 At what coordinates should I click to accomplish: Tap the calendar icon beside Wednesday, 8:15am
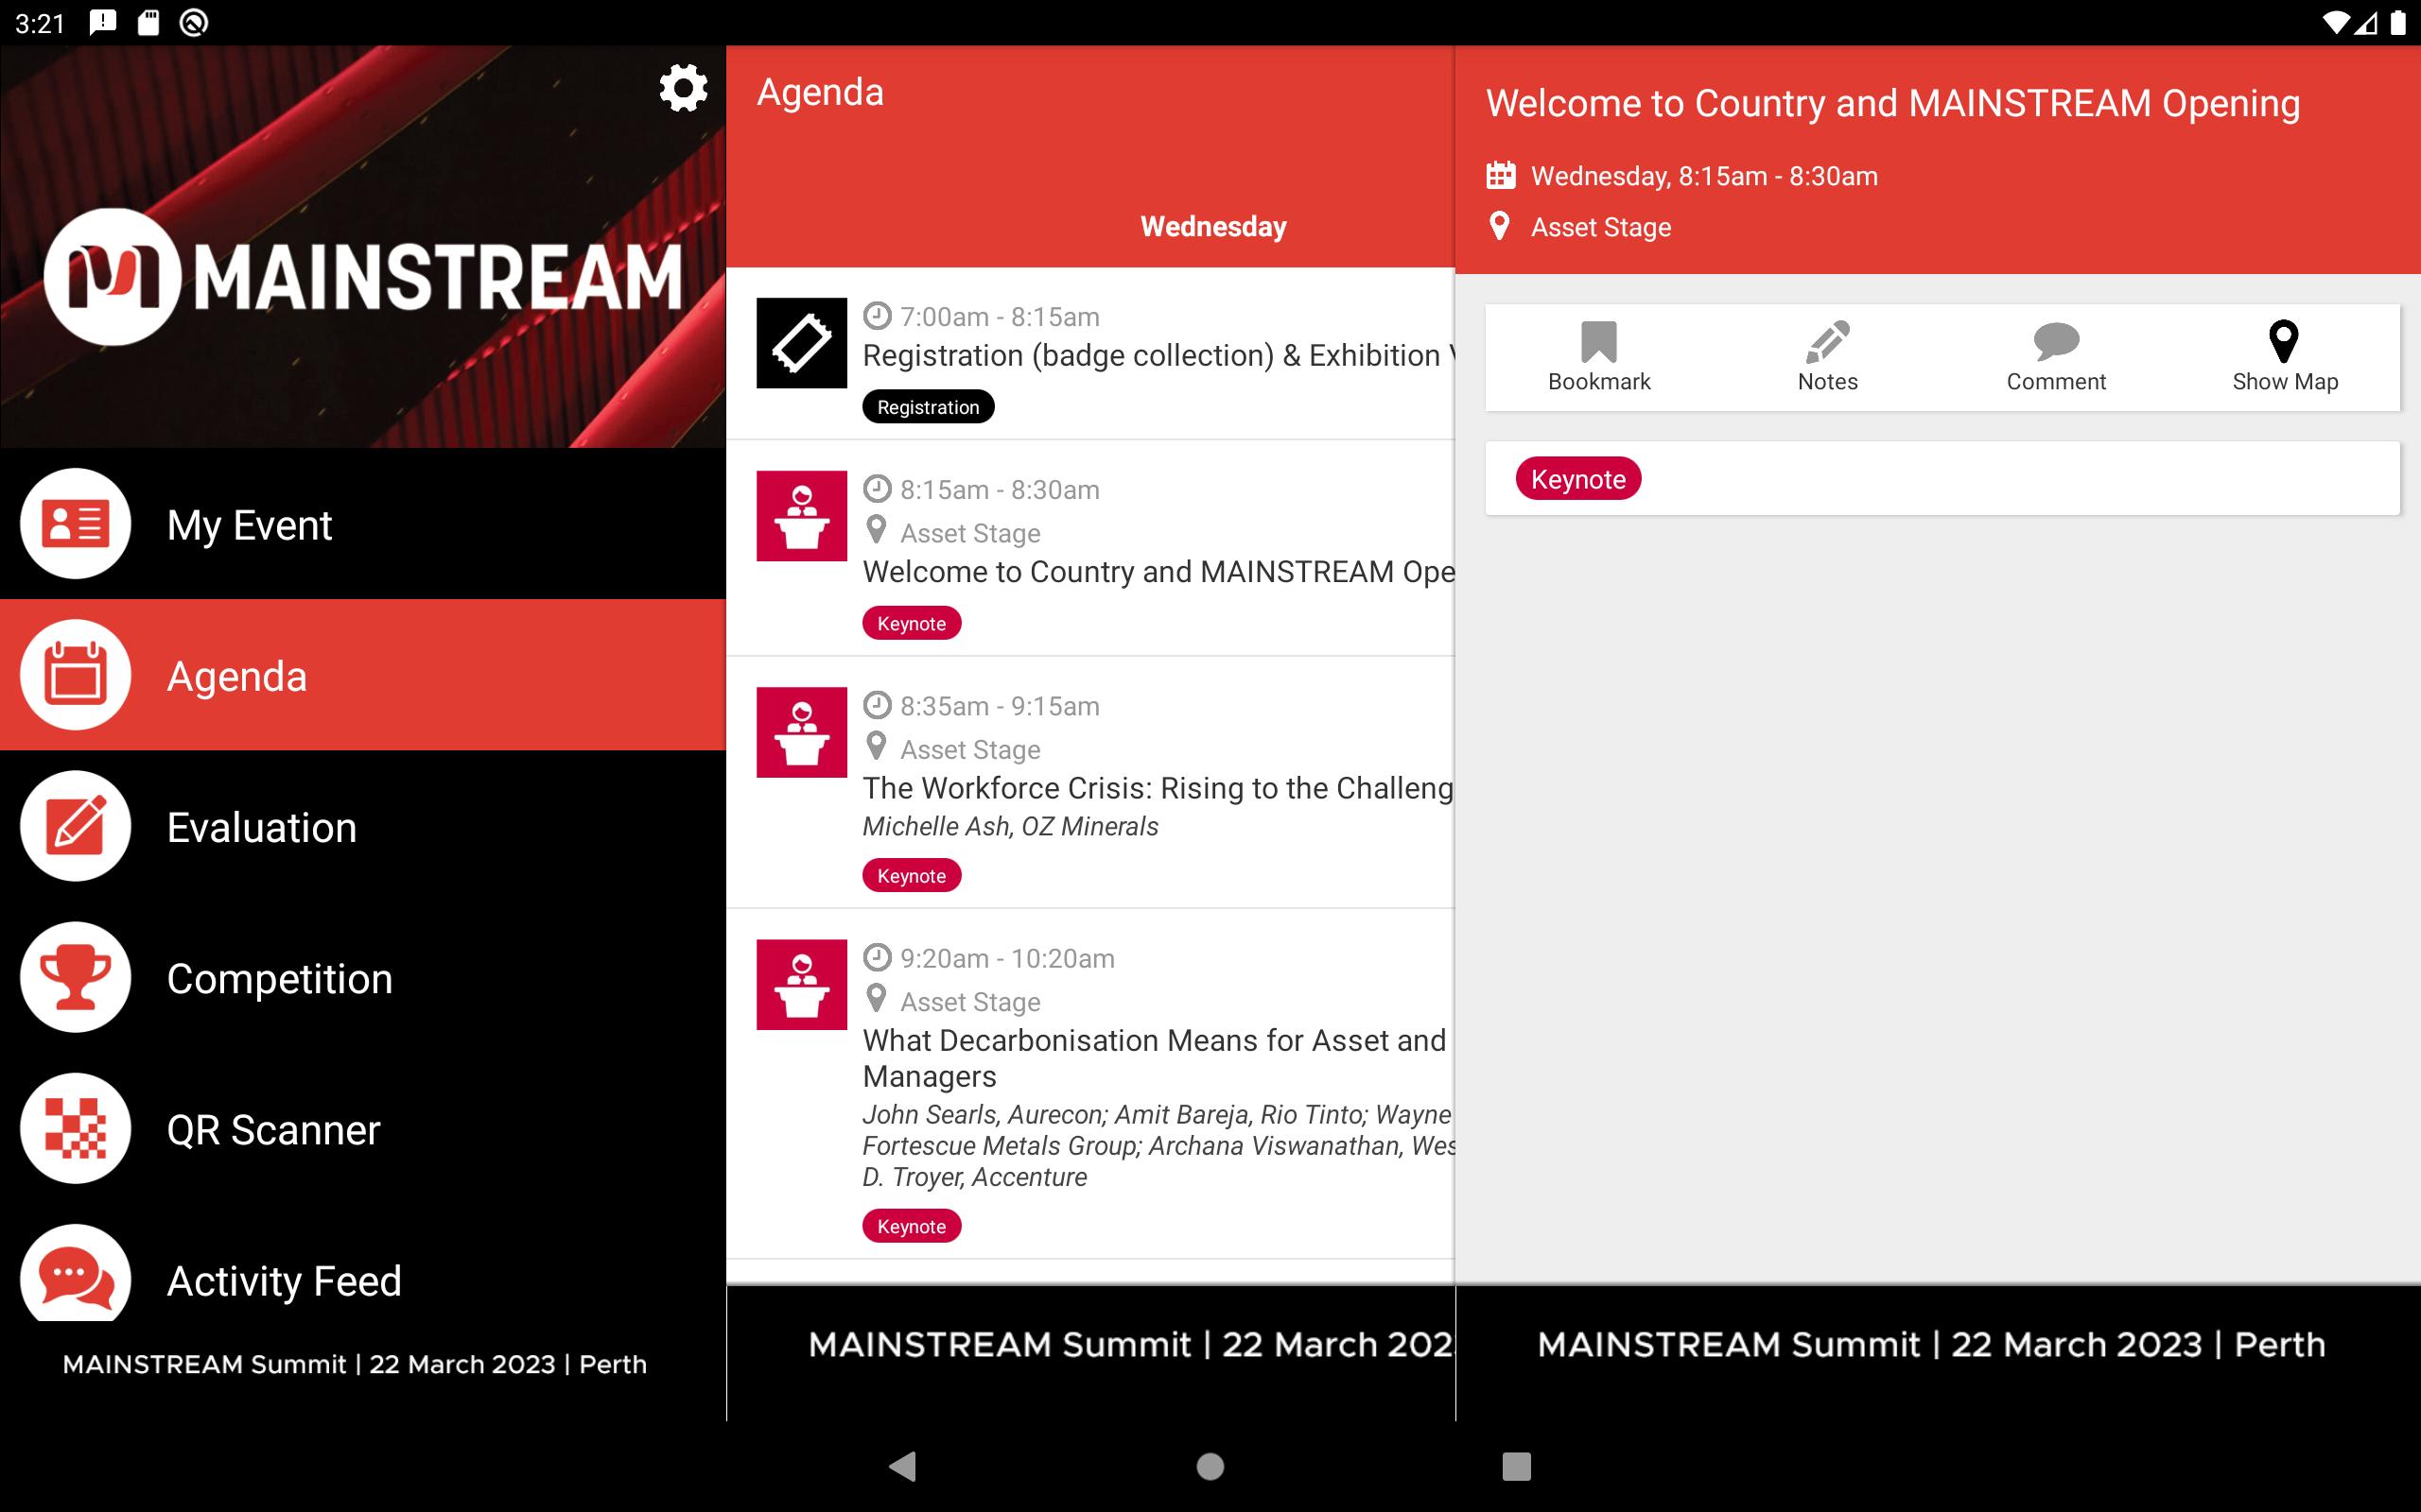1501,175
